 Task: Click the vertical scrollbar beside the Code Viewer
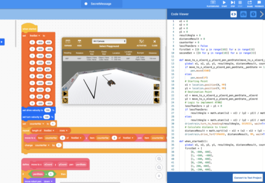pyautogui.click(x=166, y=75)
